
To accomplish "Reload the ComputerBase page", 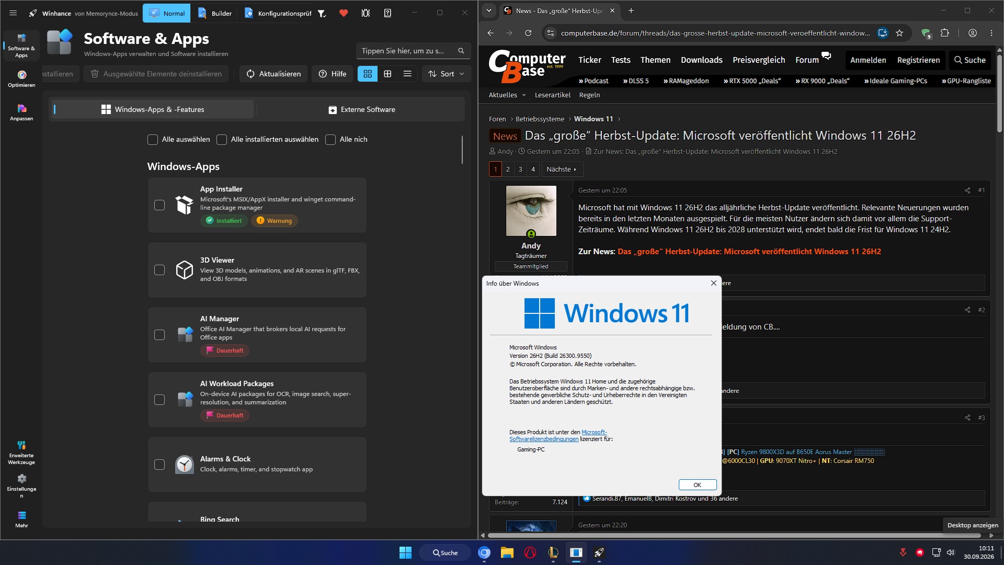I will click(528, 33).
